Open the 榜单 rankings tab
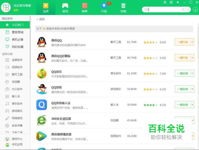The width and height of the screenshot is (199, 150). (85, 8)
